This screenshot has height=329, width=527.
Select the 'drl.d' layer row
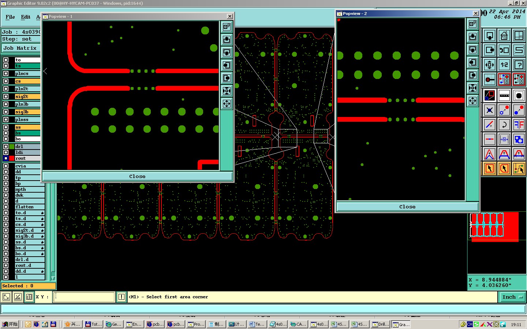click(x=30, y=260)
